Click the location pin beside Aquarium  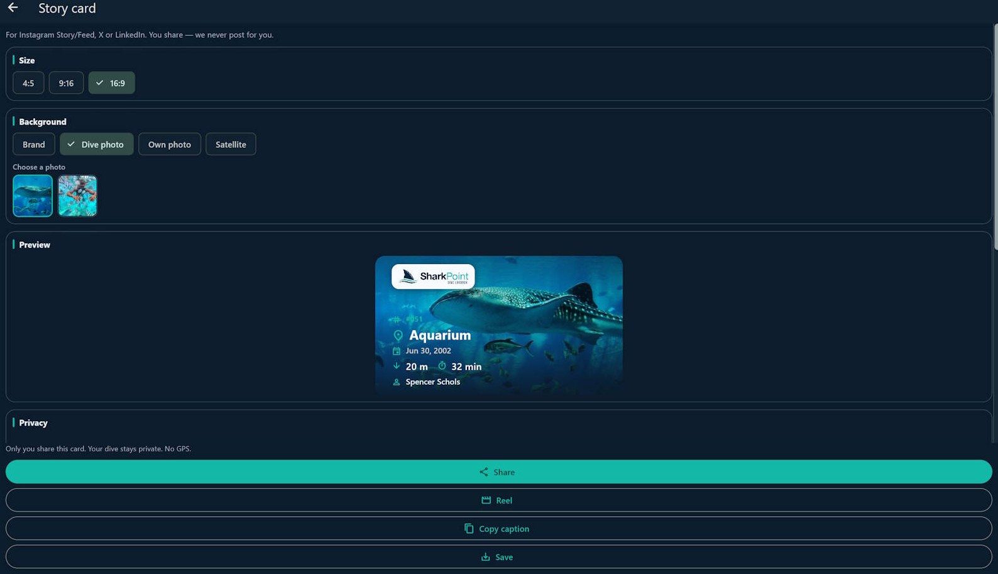tap(398, 336)
